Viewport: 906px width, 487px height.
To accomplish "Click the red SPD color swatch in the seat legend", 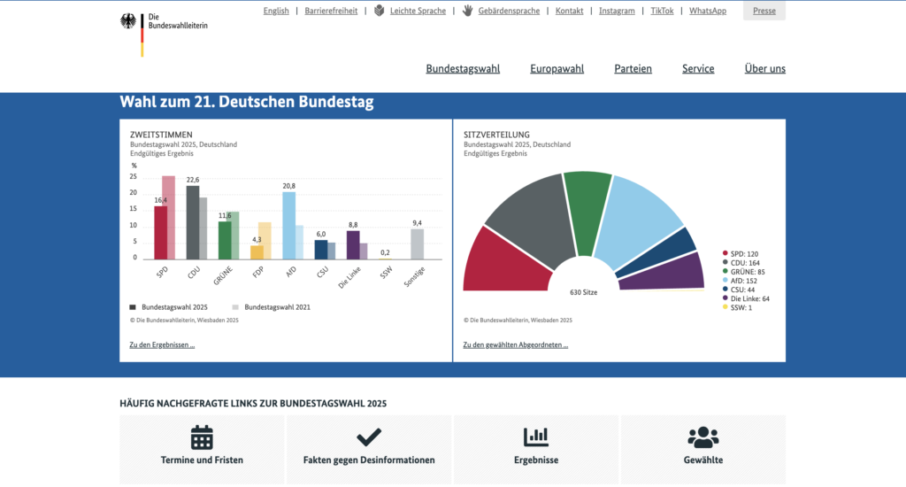I will 726,253.
